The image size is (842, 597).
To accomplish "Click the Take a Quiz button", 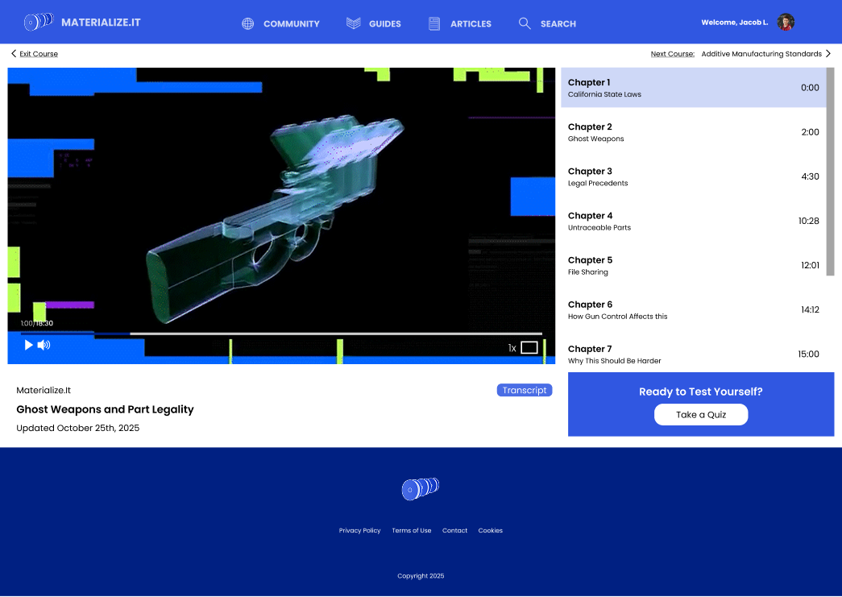I will tap(701, 415).
